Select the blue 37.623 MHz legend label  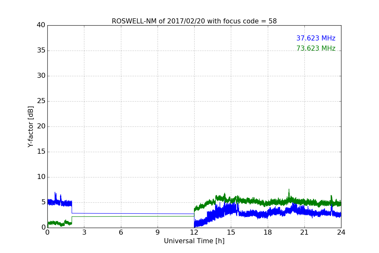(316, 38)
